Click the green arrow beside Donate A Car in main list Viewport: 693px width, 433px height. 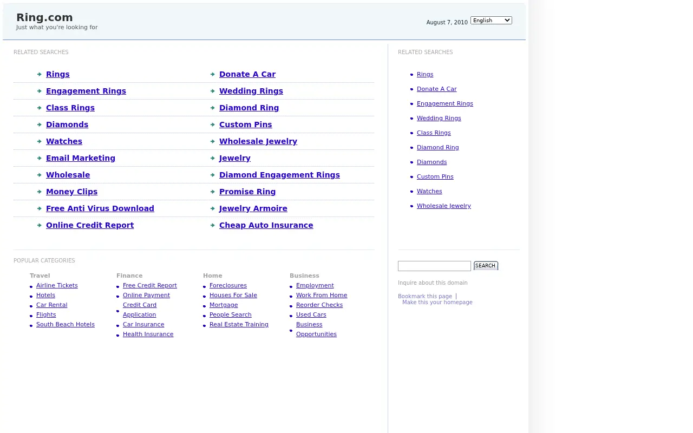pos(213,74)
